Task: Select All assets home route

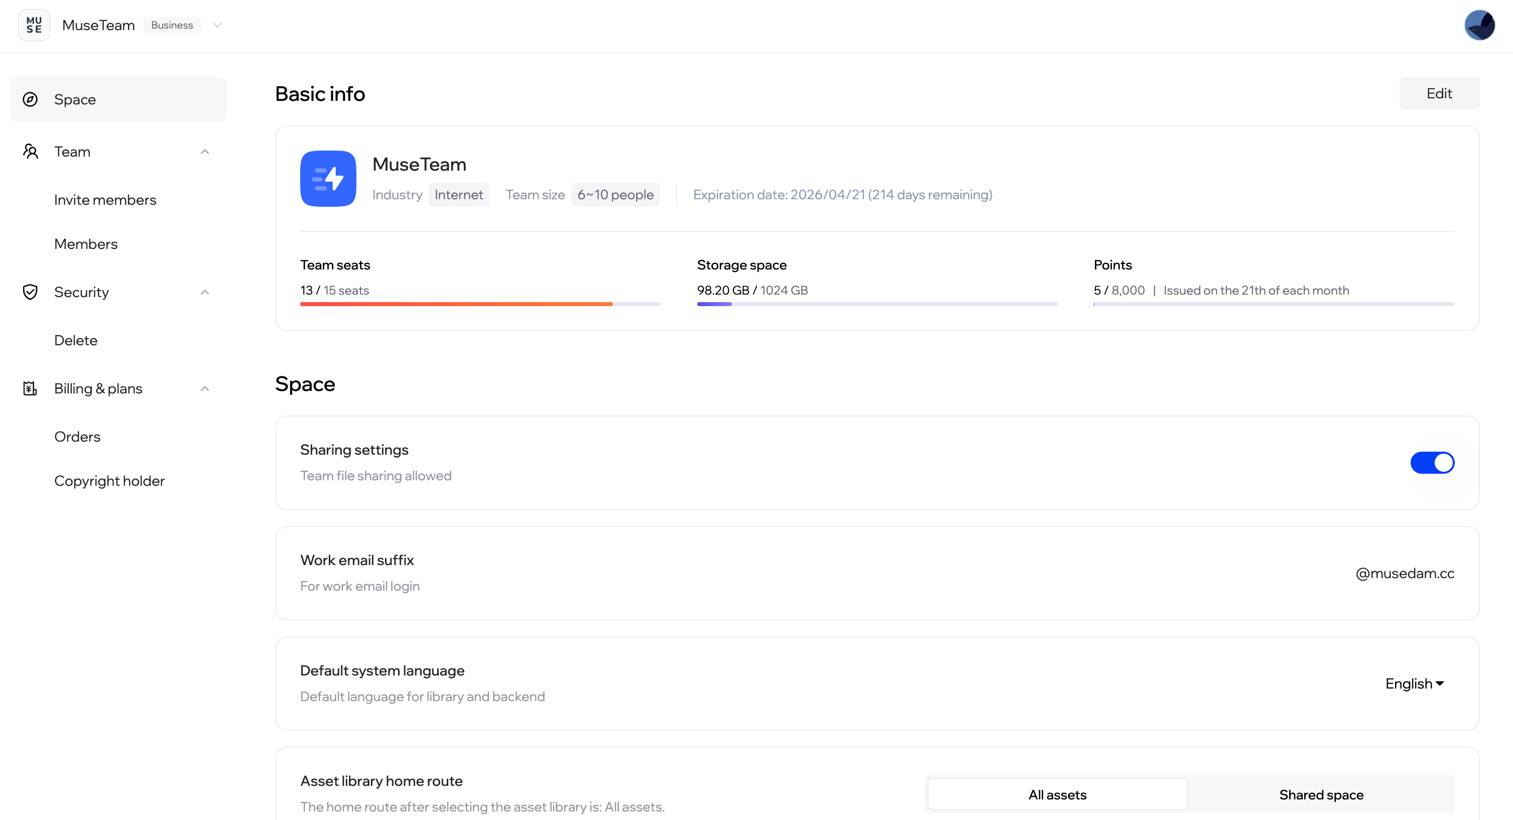Action: point(1057,794)
